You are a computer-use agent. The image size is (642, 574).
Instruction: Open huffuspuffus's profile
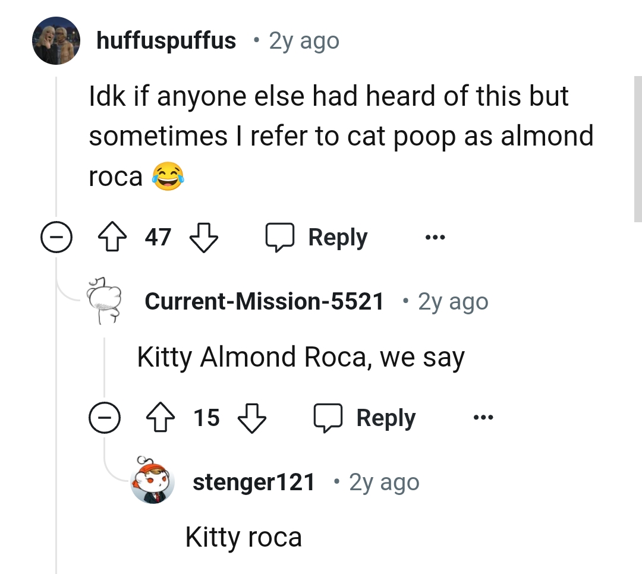pos(165,40)
